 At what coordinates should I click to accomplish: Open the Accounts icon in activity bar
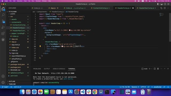(3, 76)
